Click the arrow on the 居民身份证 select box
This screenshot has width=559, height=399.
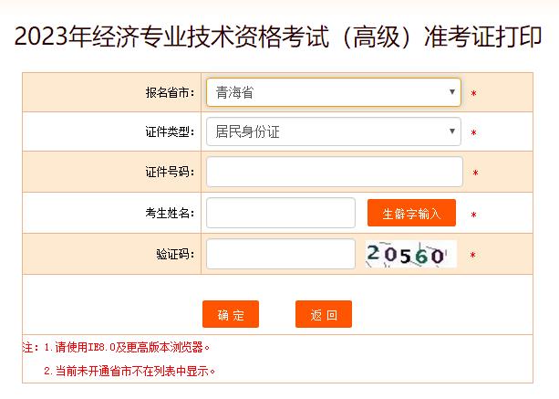click(451, 131)
